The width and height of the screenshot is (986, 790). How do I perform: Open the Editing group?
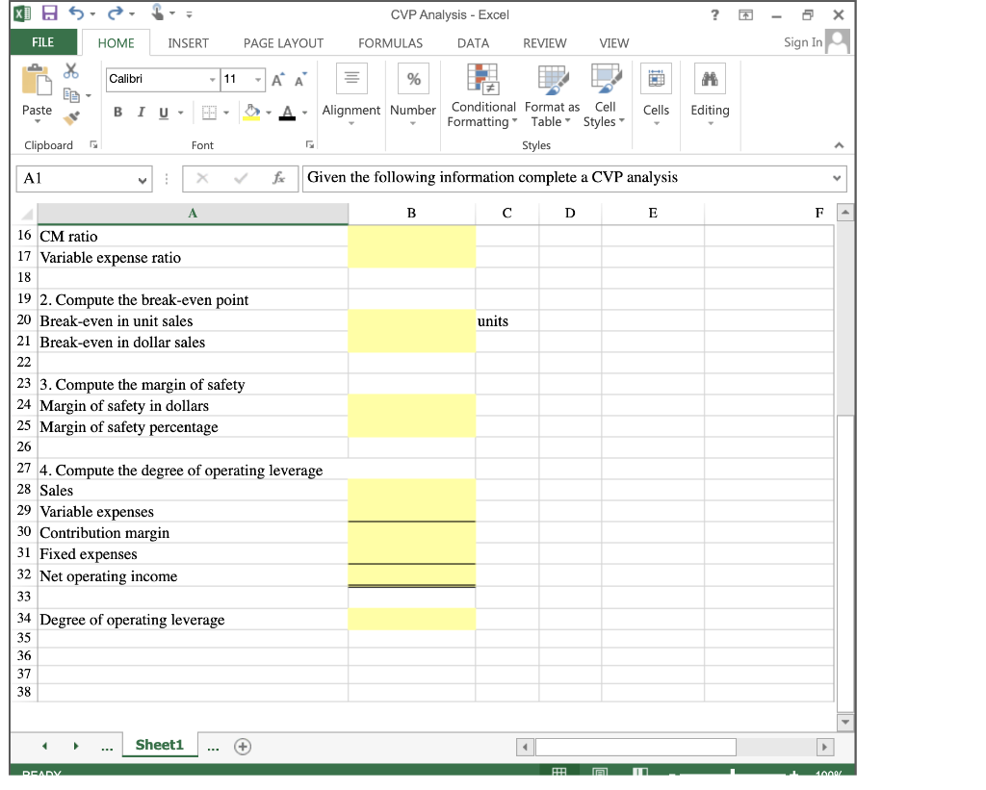(710, 93)
